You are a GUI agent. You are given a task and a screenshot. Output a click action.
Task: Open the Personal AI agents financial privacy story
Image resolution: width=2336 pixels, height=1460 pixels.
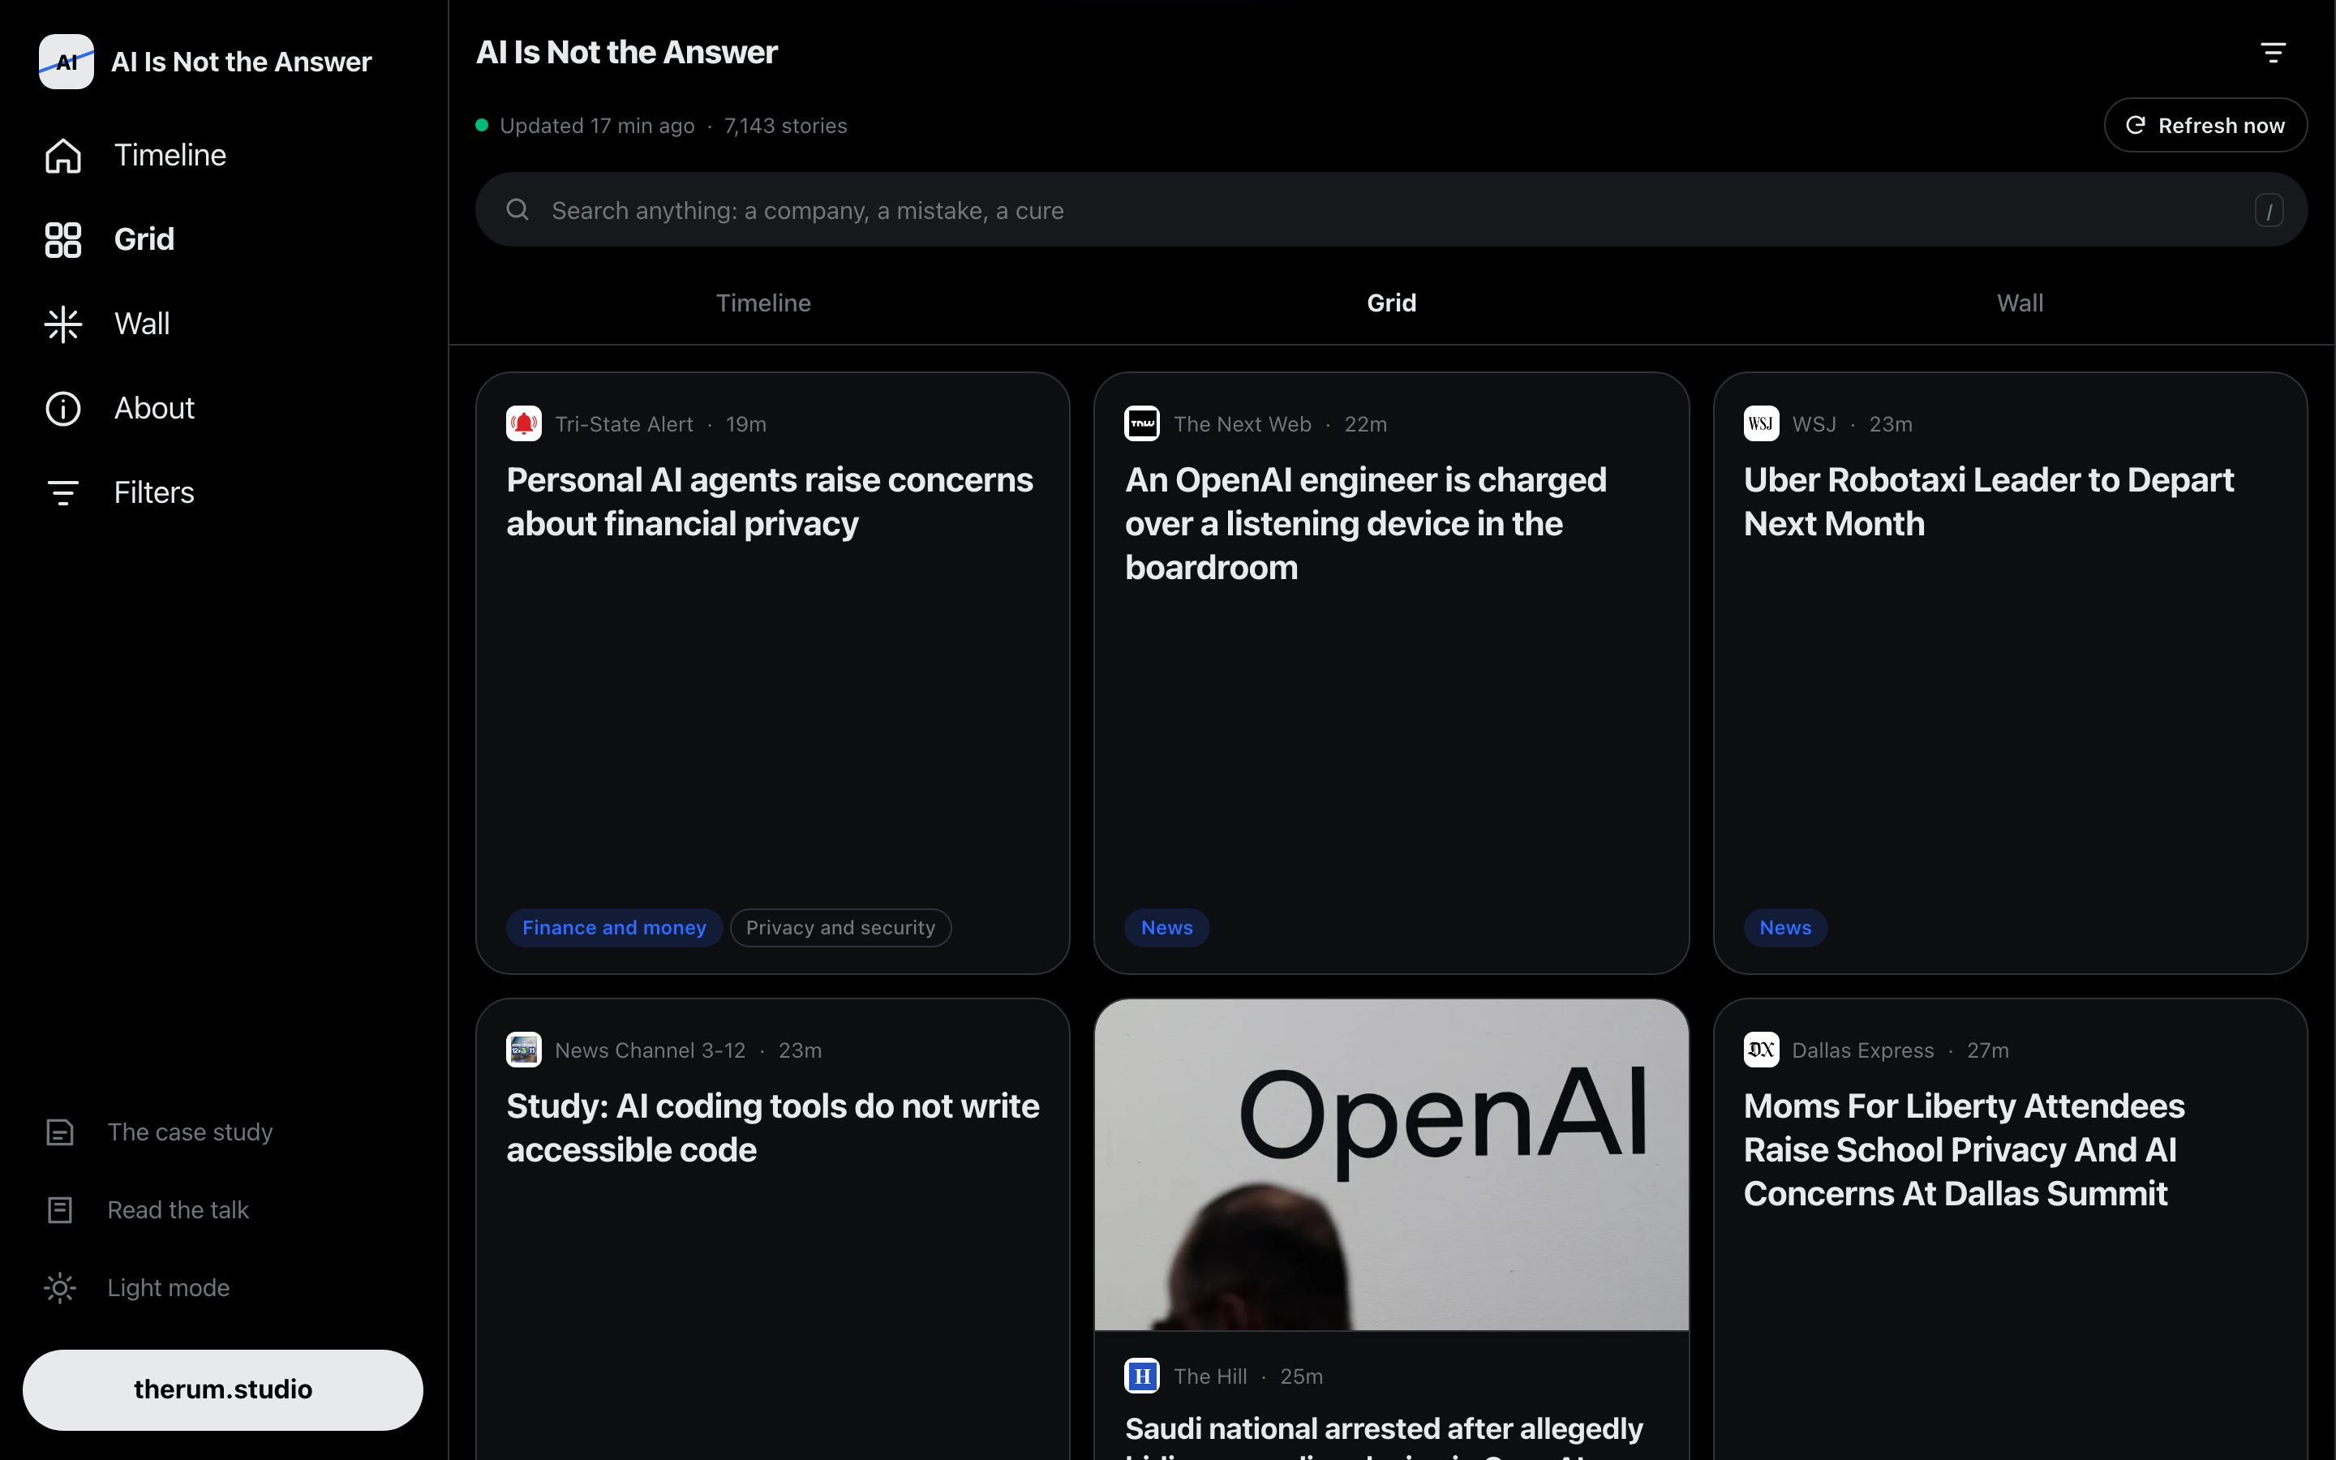769,502
